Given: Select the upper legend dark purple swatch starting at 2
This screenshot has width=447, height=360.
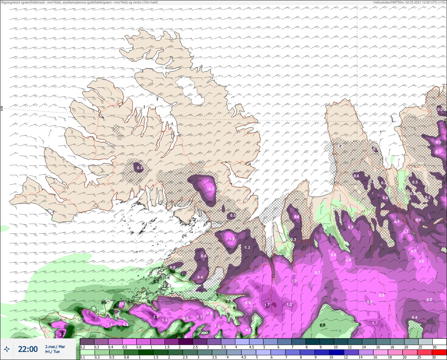Looking at the screenshot, I should [186, 341].
